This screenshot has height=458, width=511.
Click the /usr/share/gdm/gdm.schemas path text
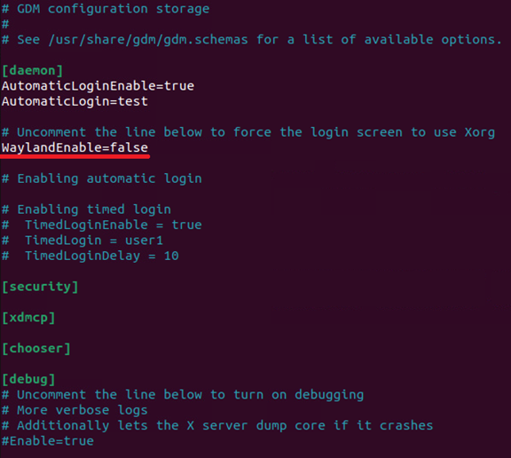(x=148, y=40)
